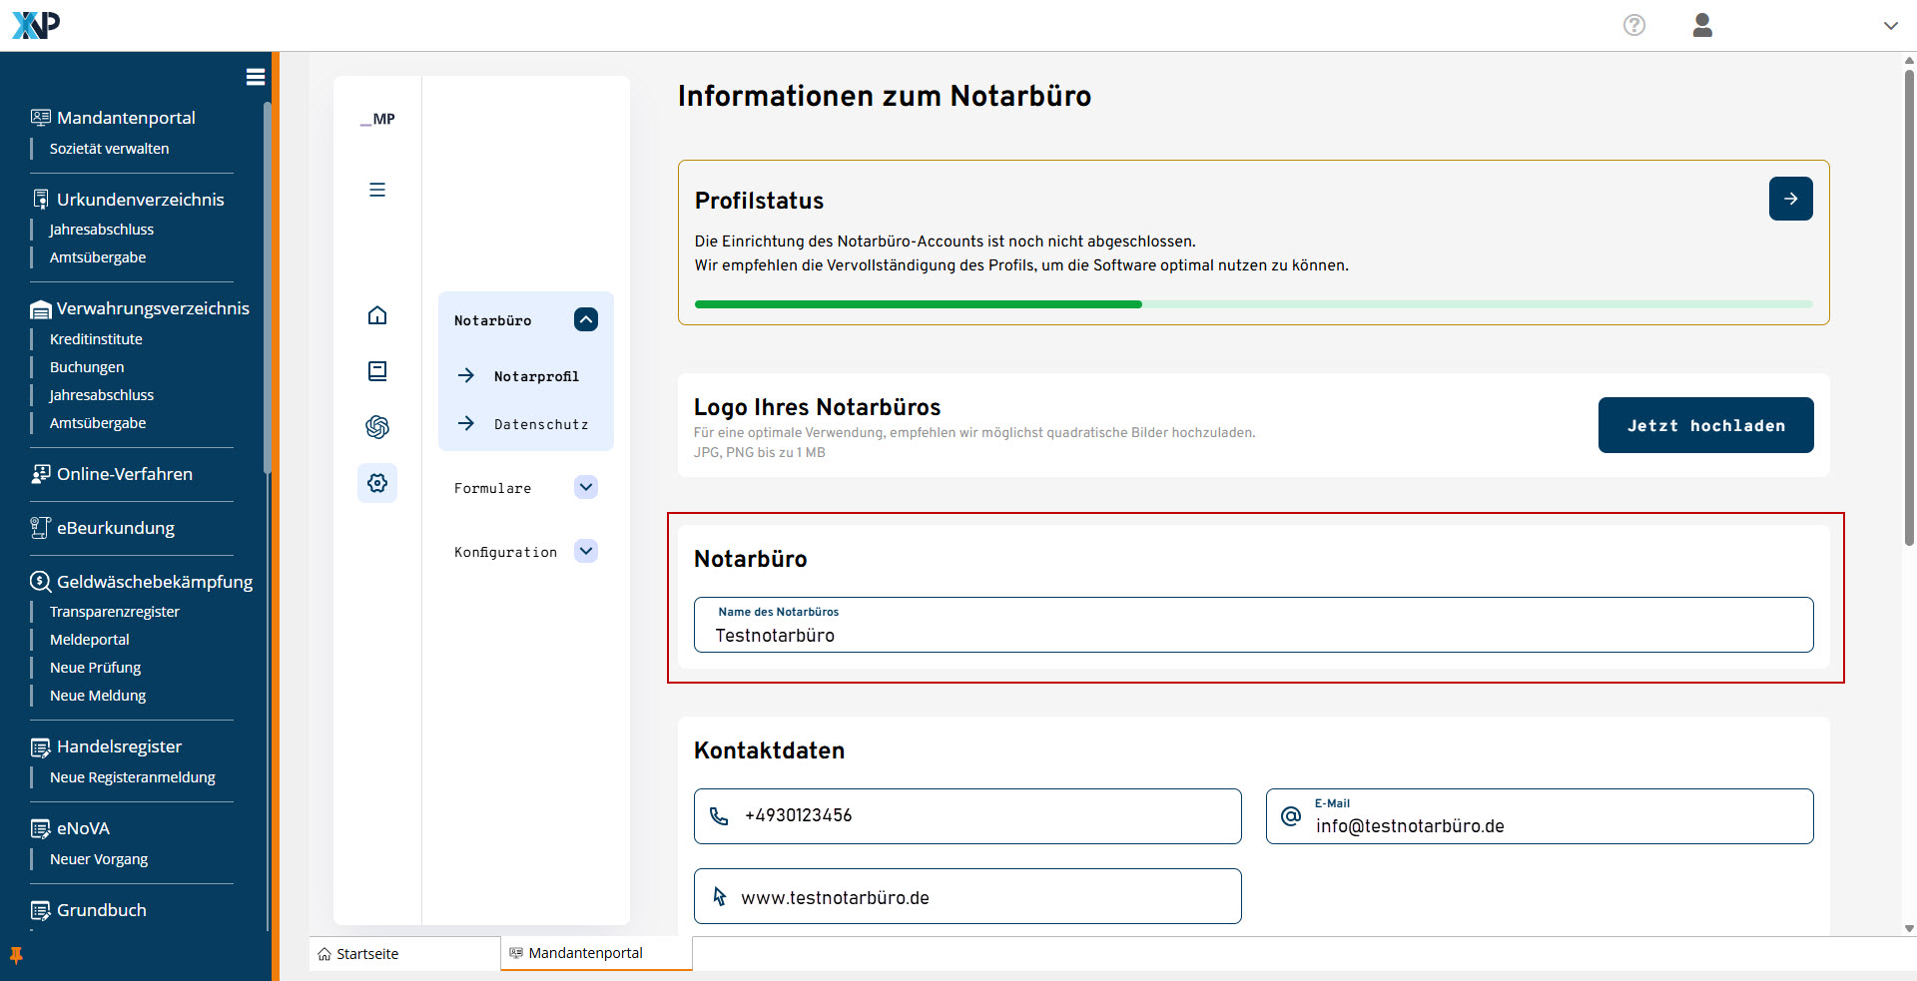1917x981 pixels.
Task: Open Datenschutz in the Notarbüro menu
Action: coord(540,424)
